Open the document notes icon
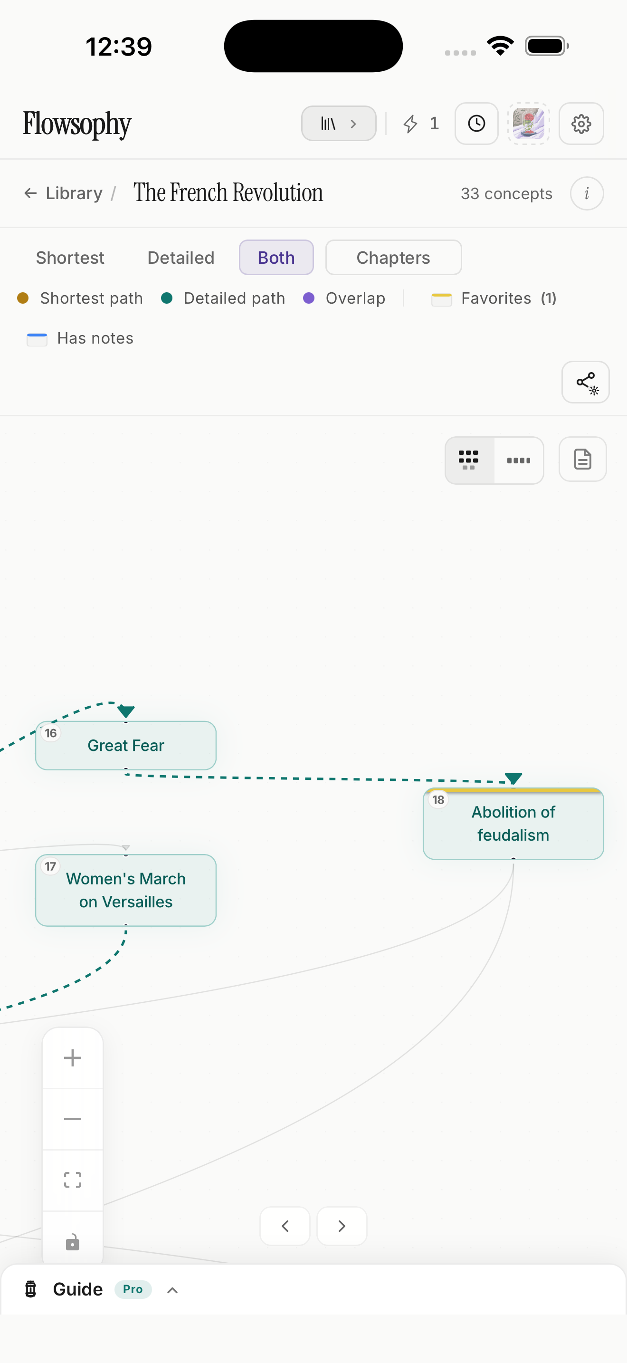 pyautogui.click(x=582, y=459)
